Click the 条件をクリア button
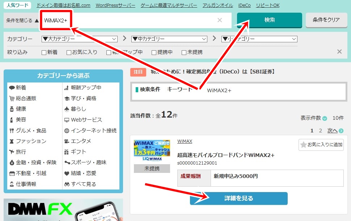The image size is (351, 221). [x=326, y=20]
